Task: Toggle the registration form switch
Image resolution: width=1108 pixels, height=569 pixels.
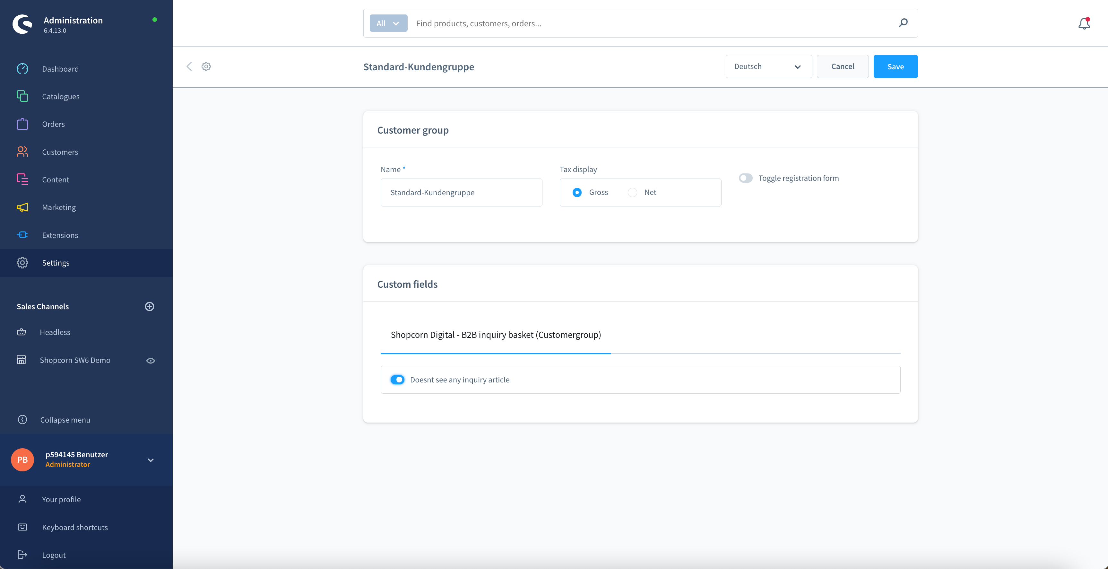Action: [x=745, y=178]
